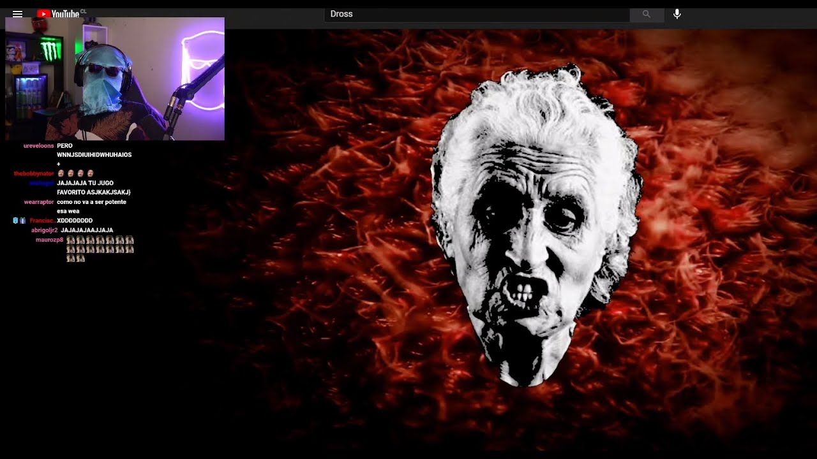Select chat username "abrigoljr2"

click(44, 230)
